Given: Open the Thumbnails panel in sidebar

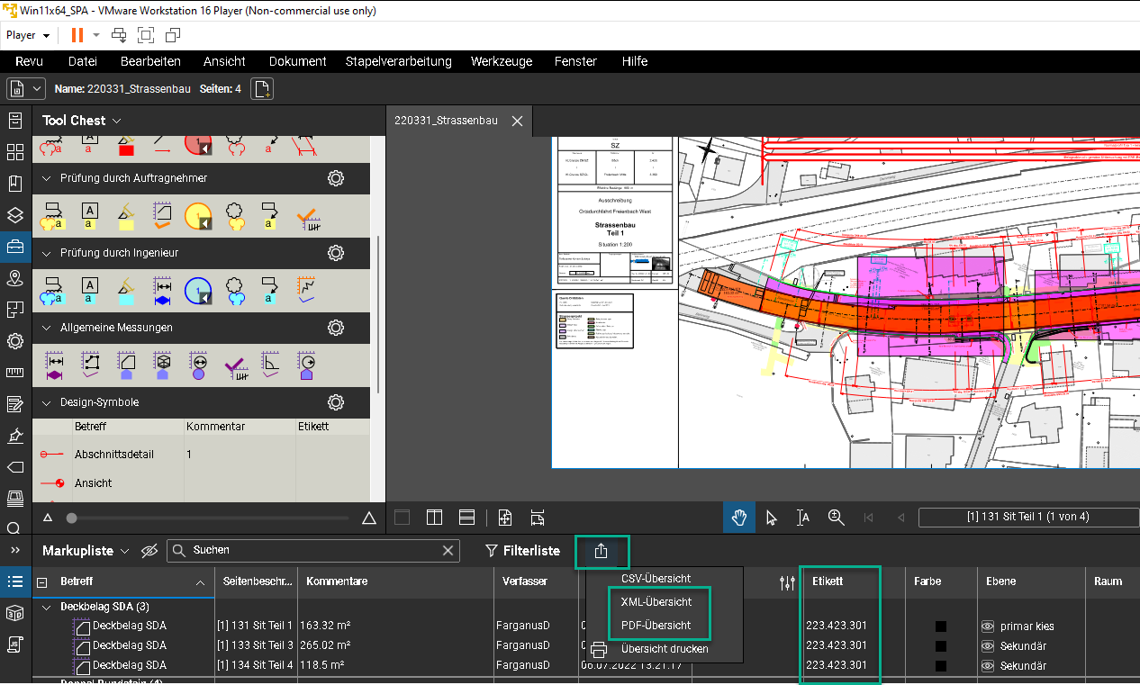Looking at the screenshot, I should tap(15, 152).
